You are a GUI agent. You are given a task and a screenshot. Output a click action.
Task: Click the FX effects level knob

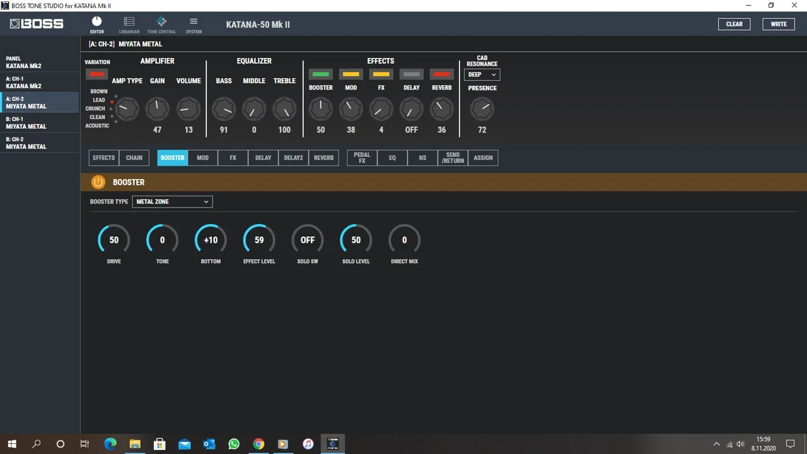[381, 109]
